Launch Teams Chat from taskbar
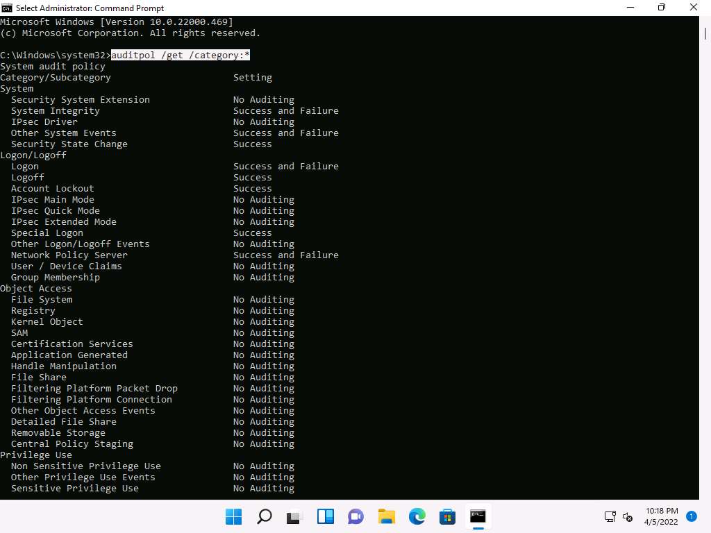Viewport: 711px width, 533px height. pyautogui.click(x=356, y=516)
